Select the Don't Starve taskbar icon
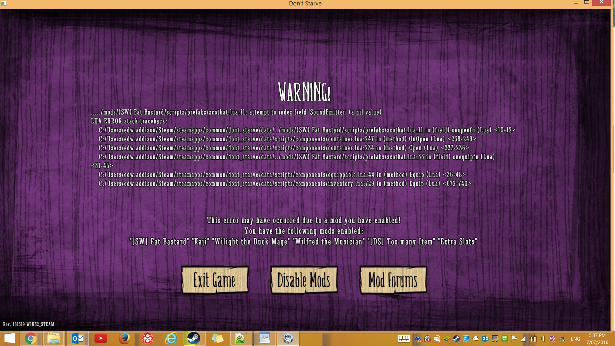615x346 pixels. (x=288, y=338)
